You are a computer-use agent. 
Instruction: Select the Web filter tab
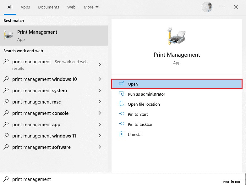click(71, 7)
